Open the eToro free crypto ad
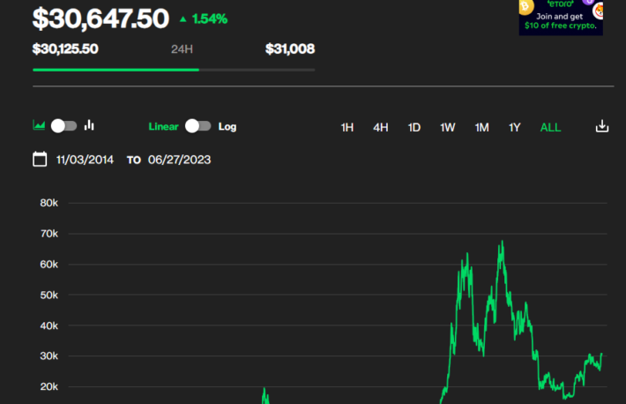 click(561, 18)
